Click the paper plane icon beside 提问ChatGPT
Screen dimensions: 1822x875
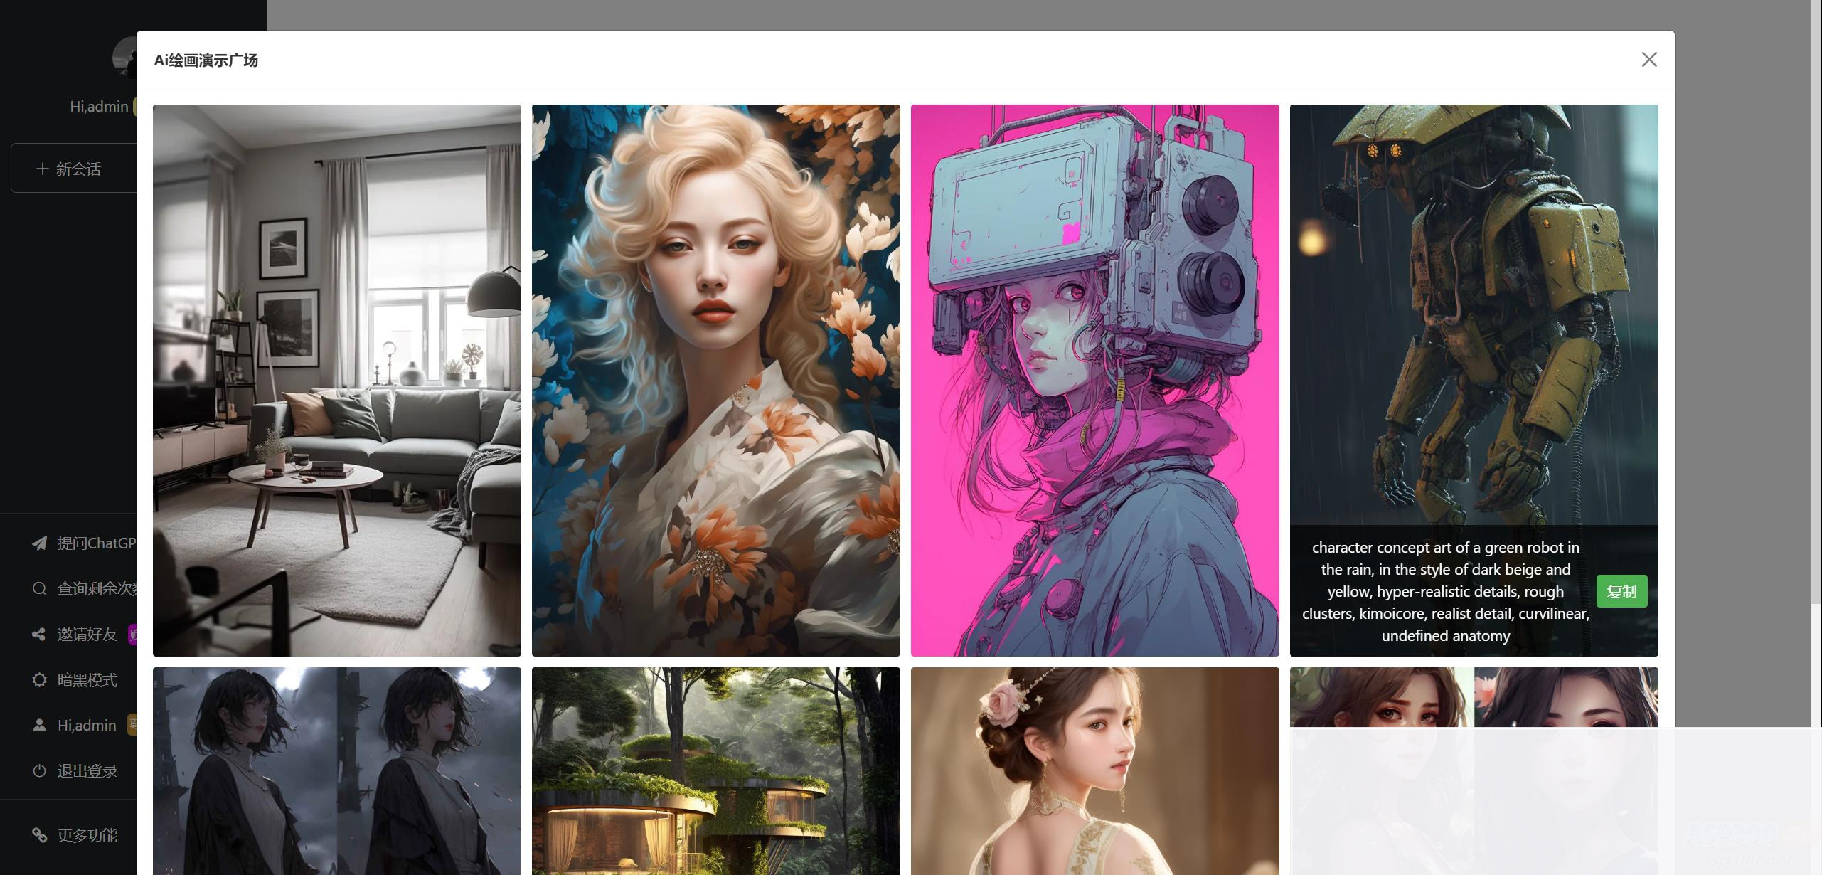[x=39, y=543]
